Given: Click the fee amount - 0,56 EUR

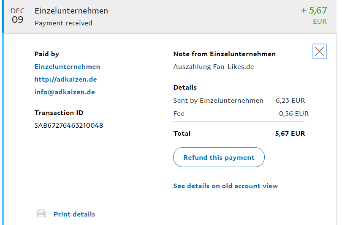Looking at the screenshot, I should (291, 113).
